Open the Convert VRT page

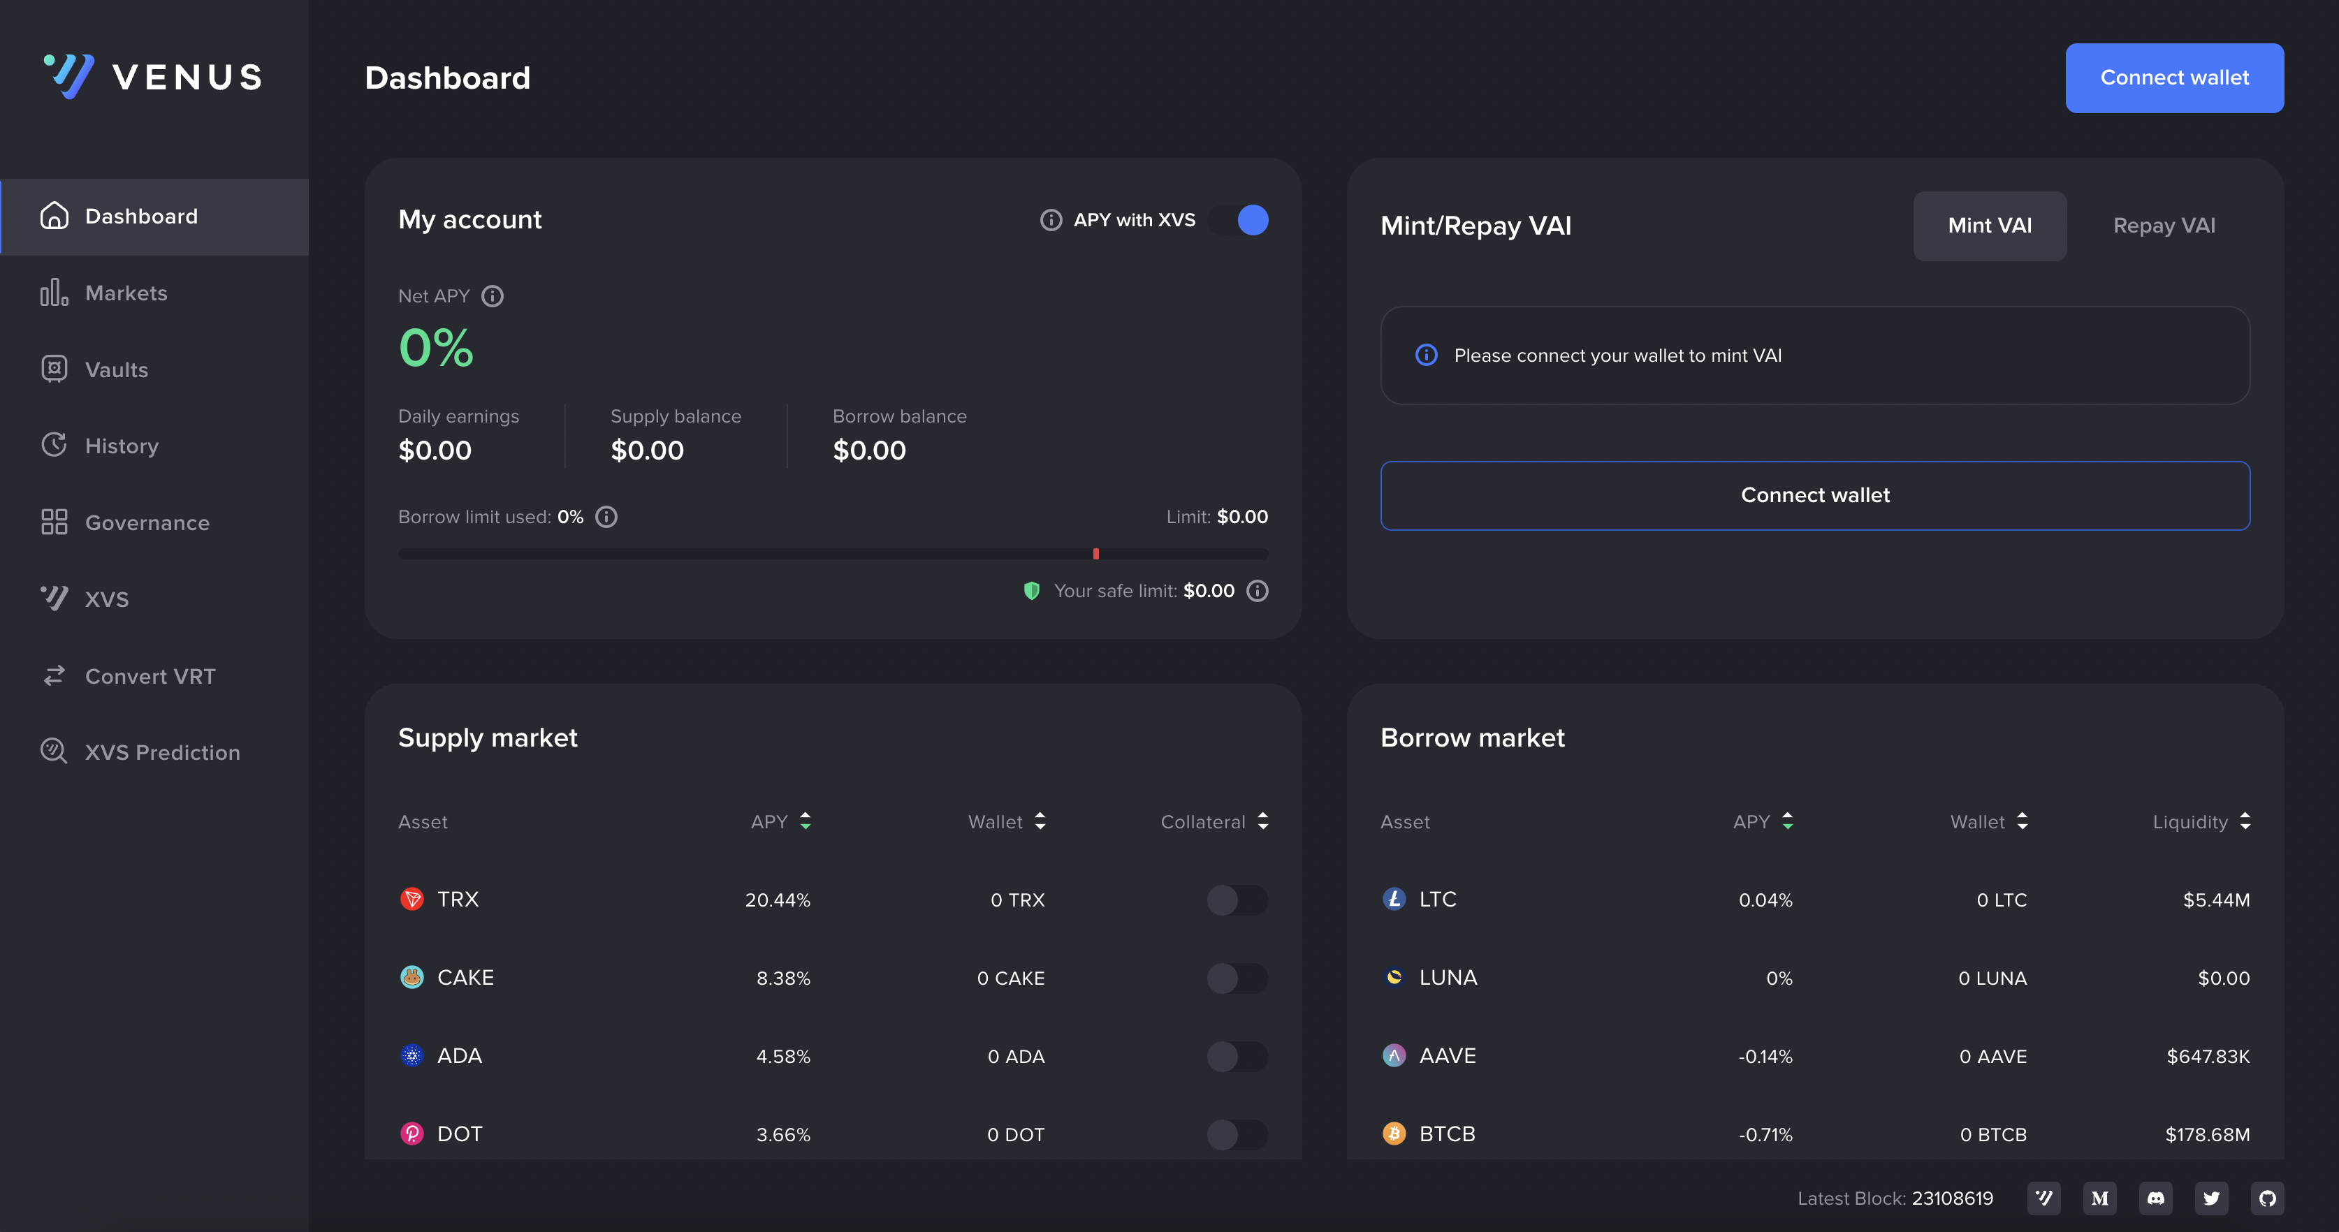[x=154, y=676]
